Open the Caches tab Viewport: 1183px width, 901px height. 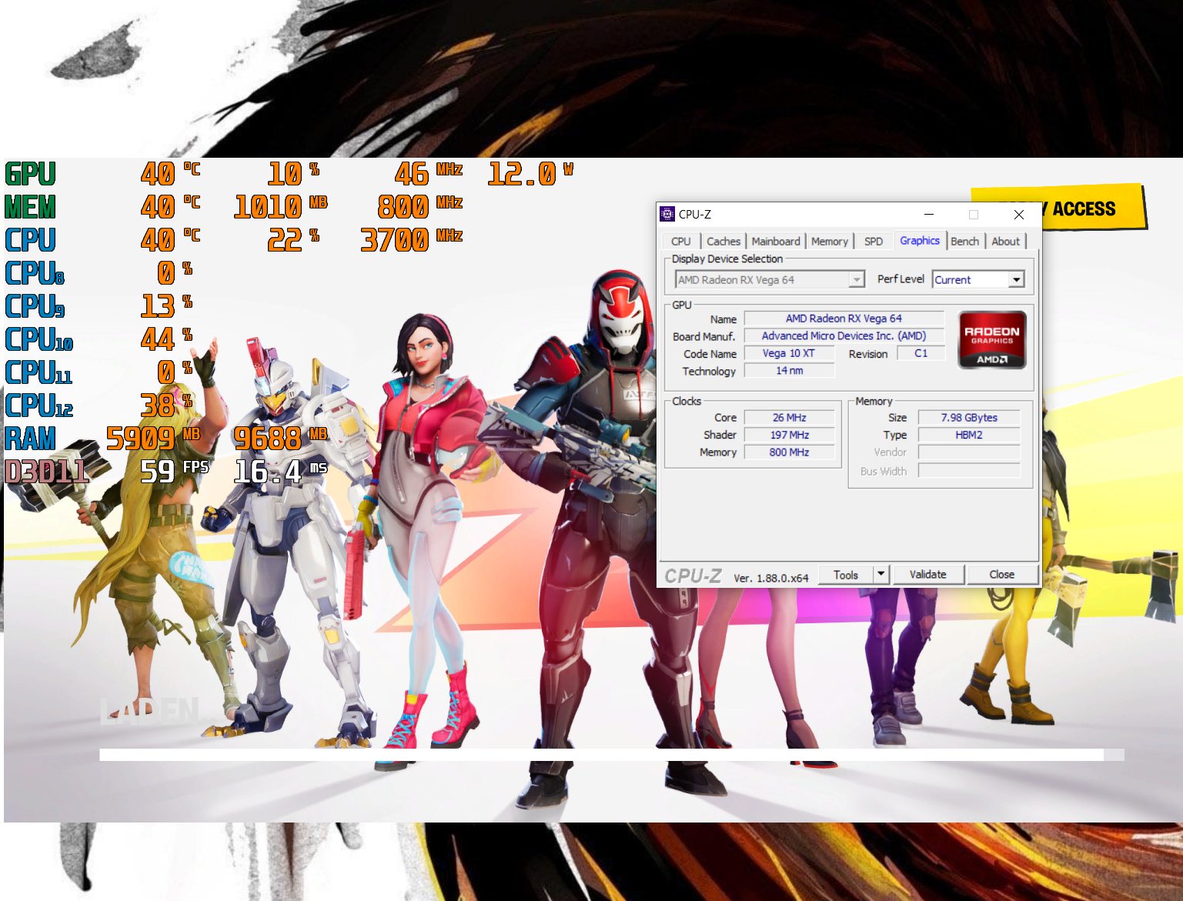click(x=724, y=241)
